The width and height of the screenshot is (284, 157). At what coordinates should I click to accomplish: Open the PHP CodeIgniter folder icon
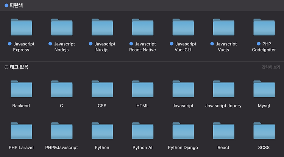264,27
